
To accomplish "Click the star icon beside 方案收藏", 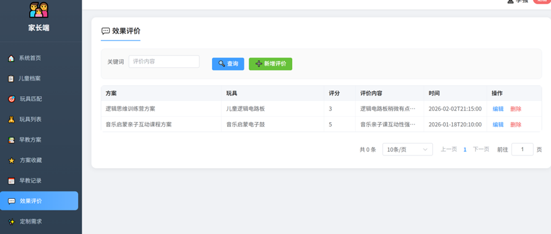I will [x=12, y=160].
